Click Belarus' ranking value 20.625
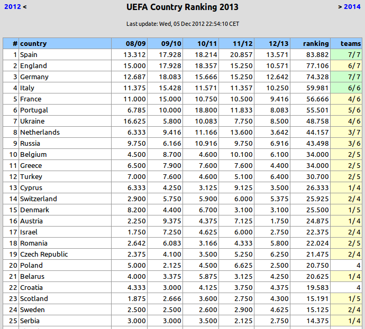Image resolution: width=365 pixels, height=329 pixels. pyautogui.click(x=317, y=277)
